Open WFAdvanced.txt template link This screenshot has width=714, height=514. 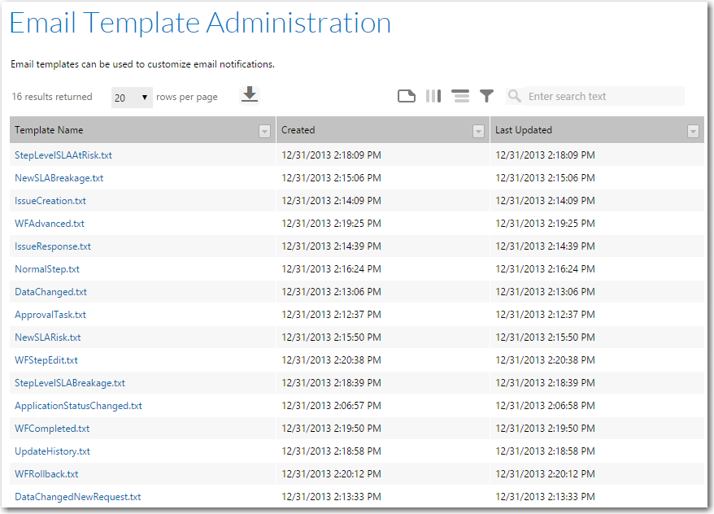pyautogui.click(x=50, y=224)
